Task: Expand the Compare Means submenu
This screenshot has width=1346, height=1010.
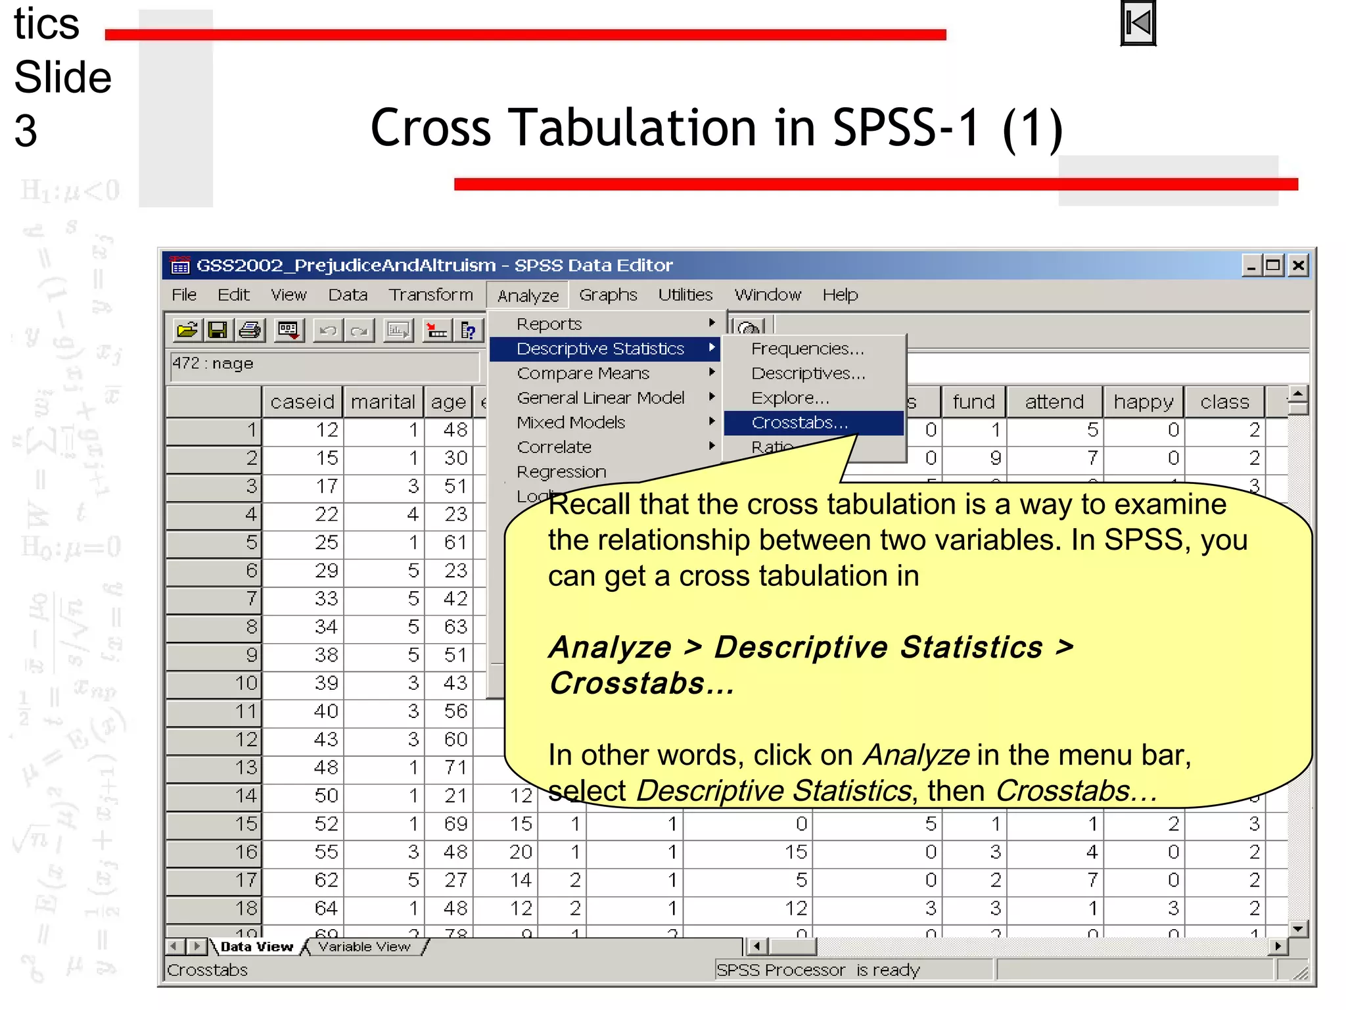Action: tap(605, 373)
